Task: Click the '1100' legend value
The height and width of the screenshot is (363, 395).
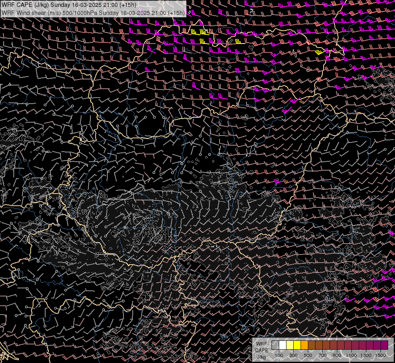Action: [x=351, y=355]
